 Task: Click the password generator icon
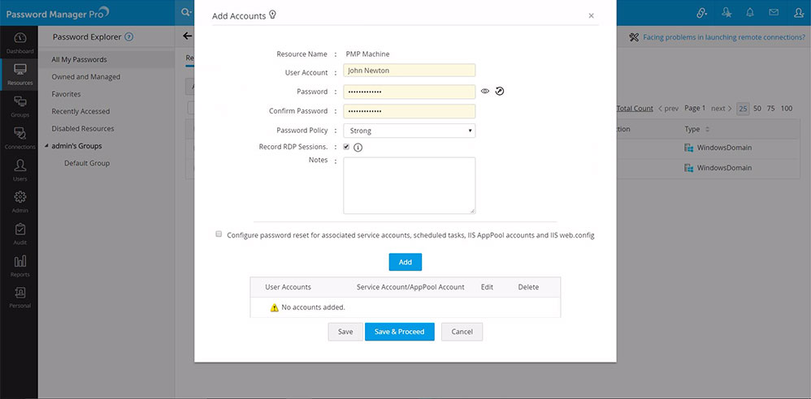pos(500,92)
